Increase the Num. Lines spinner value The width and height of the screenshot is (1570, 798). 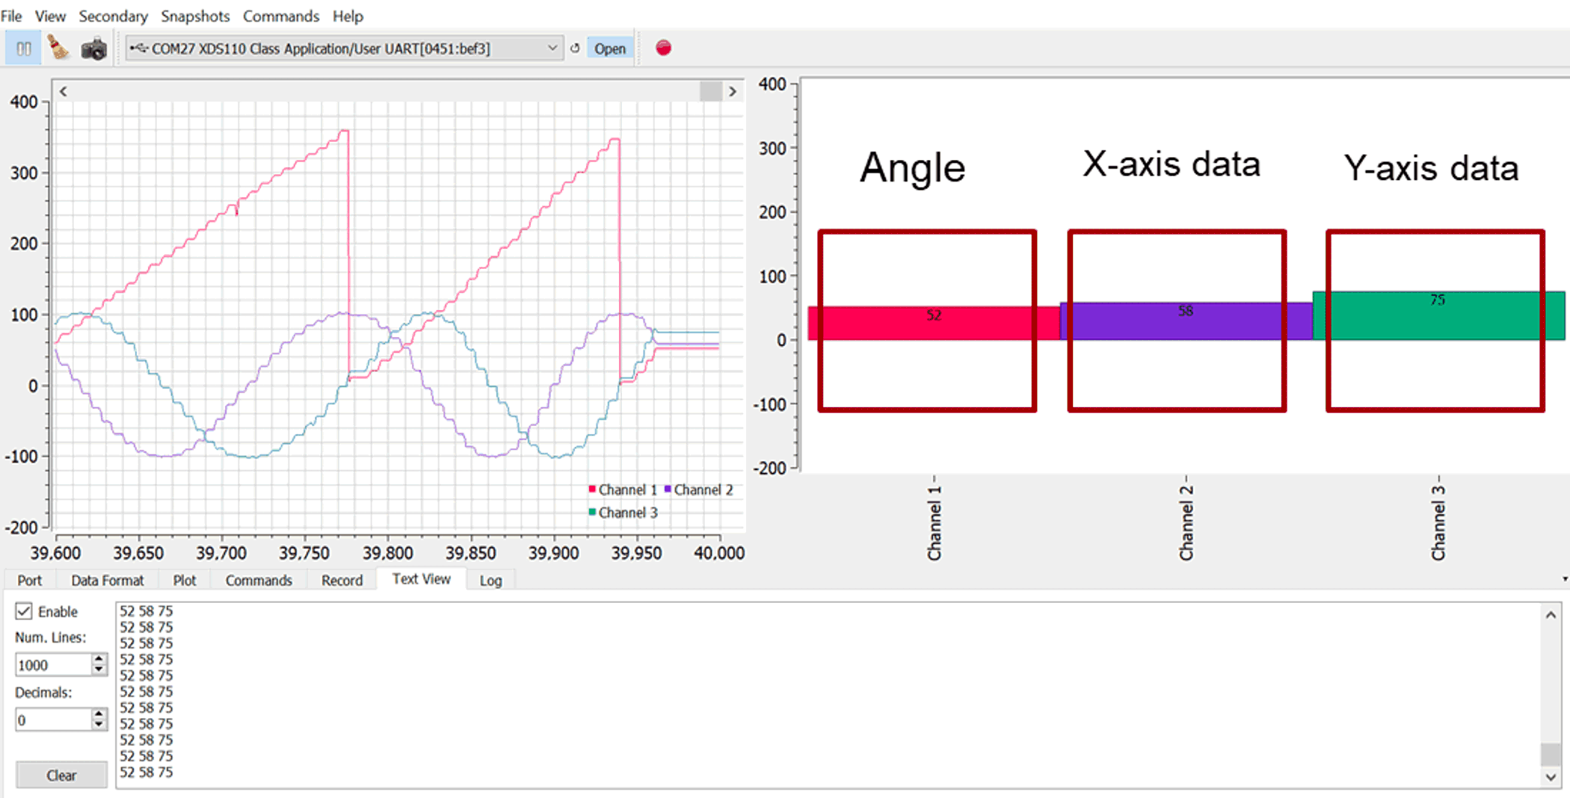click(99, 658)
